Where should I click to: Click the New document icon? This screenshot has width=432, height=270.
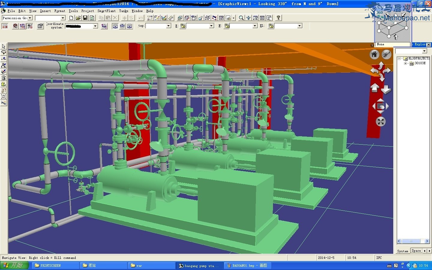coord(71,18)
